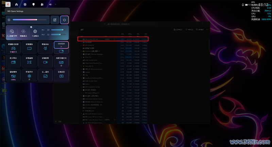Expand the top bar right chevron
272x147 pixels.
(55, 4)
